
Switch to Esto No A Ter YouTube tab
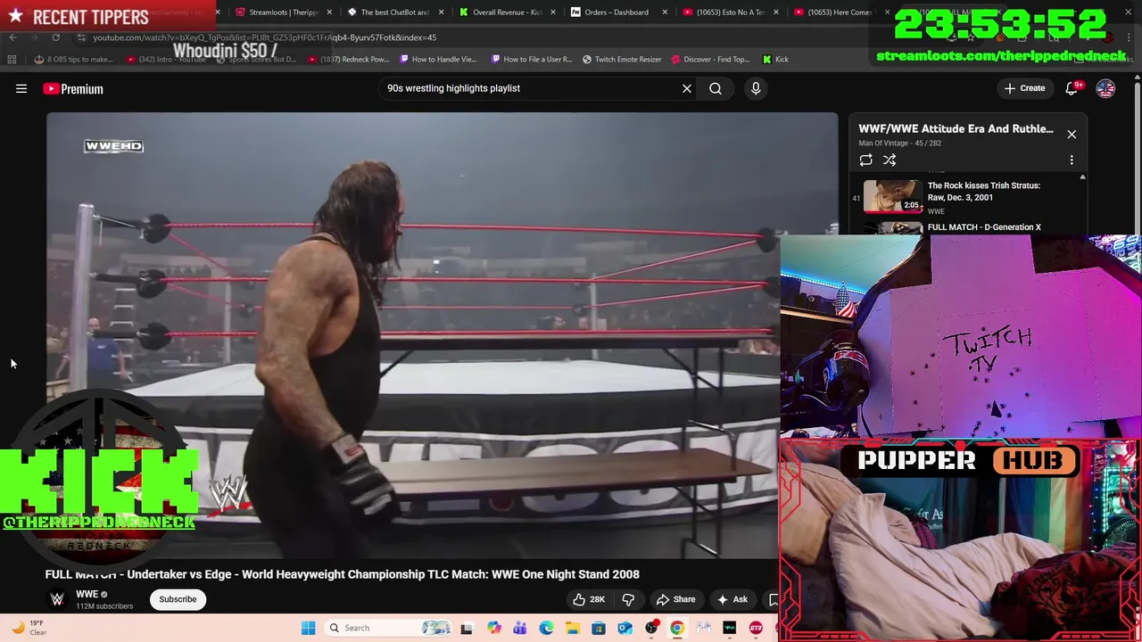[728, 12]
